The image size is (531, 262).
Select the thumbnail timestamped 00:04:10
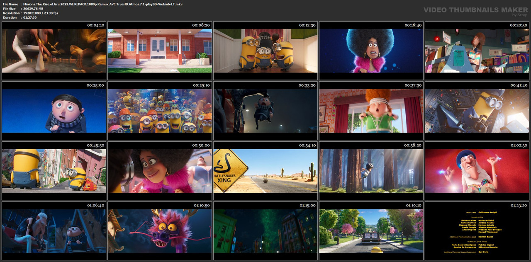54,51
